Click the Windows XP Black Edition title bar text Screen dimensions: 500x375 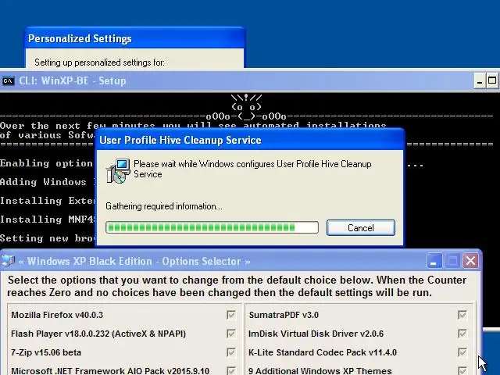pos(134,261)
